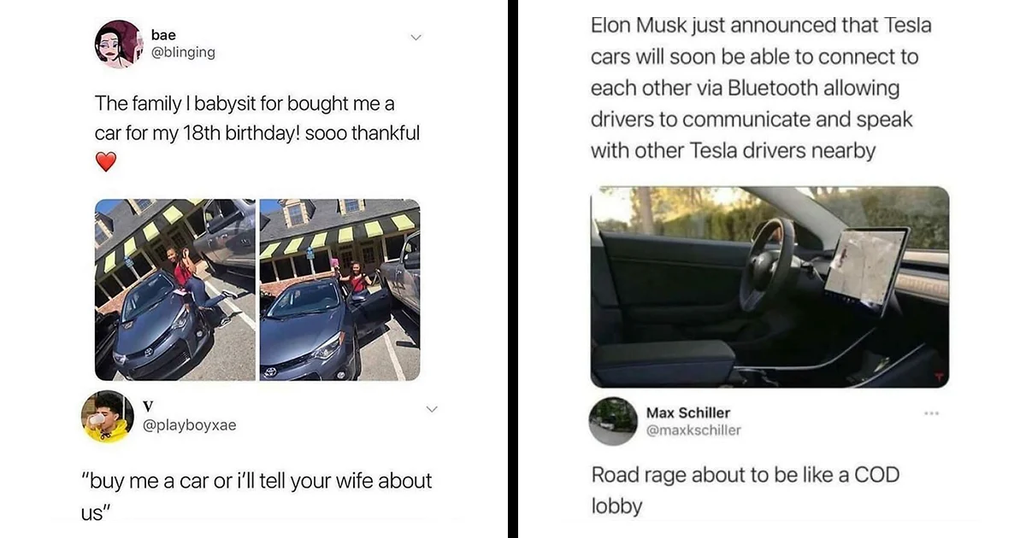
Task: Go to the @maxkschiller handle
Action: point(693,430)
